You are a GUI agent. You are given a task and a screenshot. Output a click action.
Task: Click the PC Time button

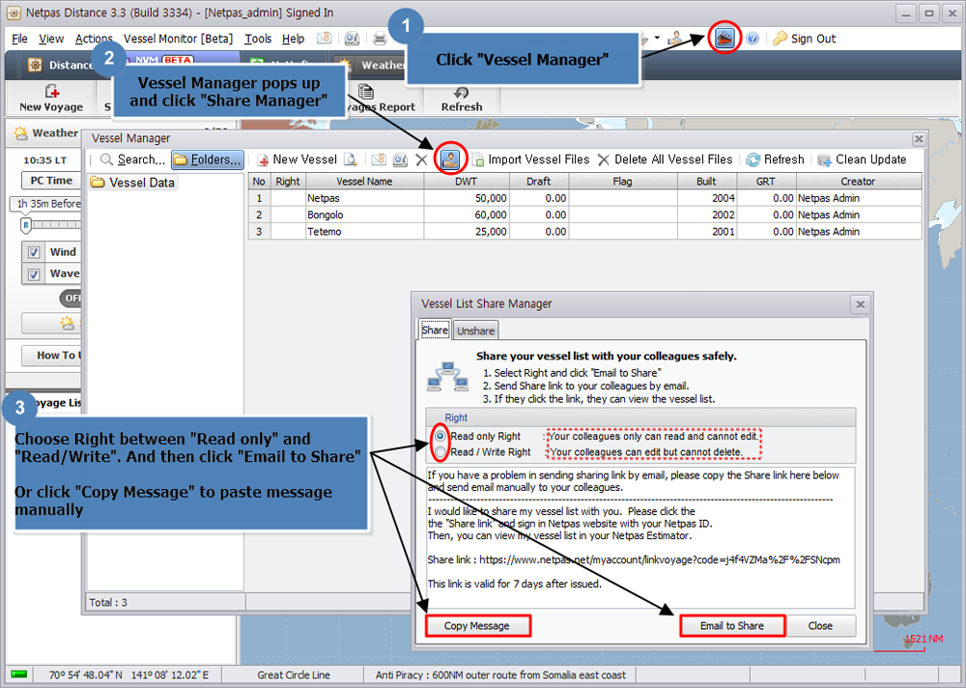(52, 181)
